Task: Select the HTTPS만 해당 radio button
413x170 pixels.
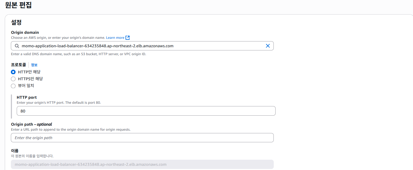Action: point(13,79)
